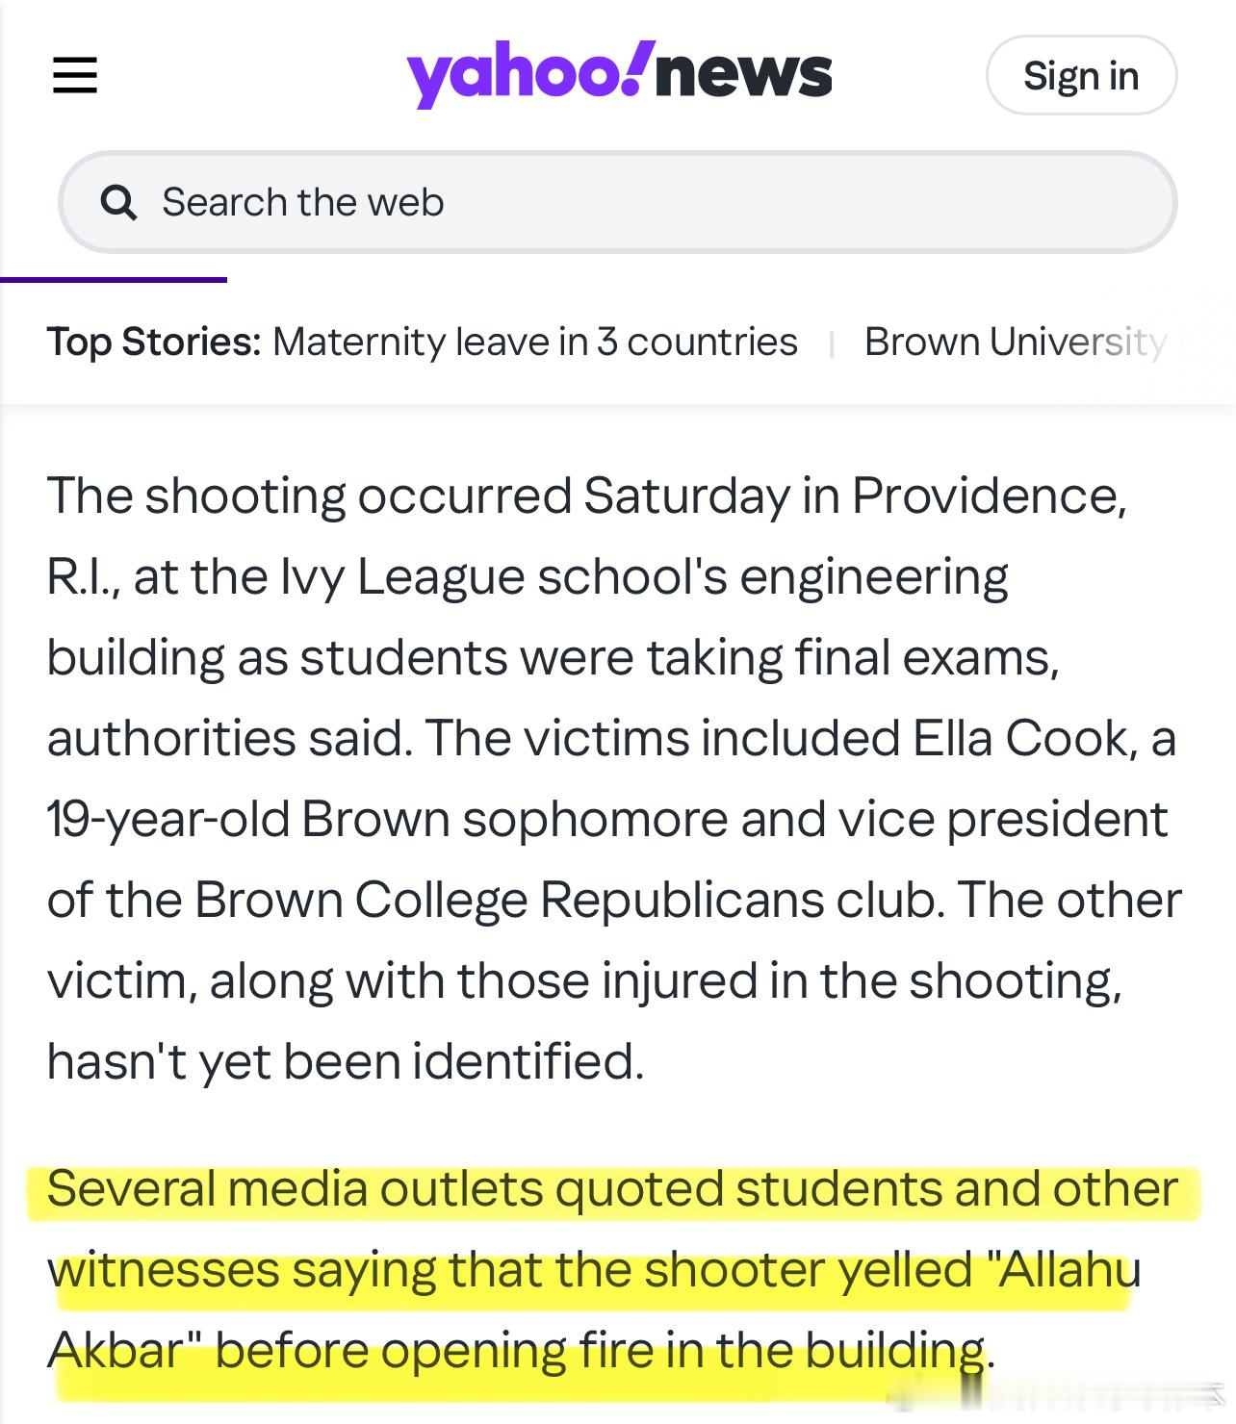Open the hamburger navigation menu

coord(75,75)
